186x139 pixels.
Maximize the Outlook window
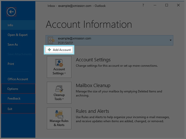click(166, 5)
